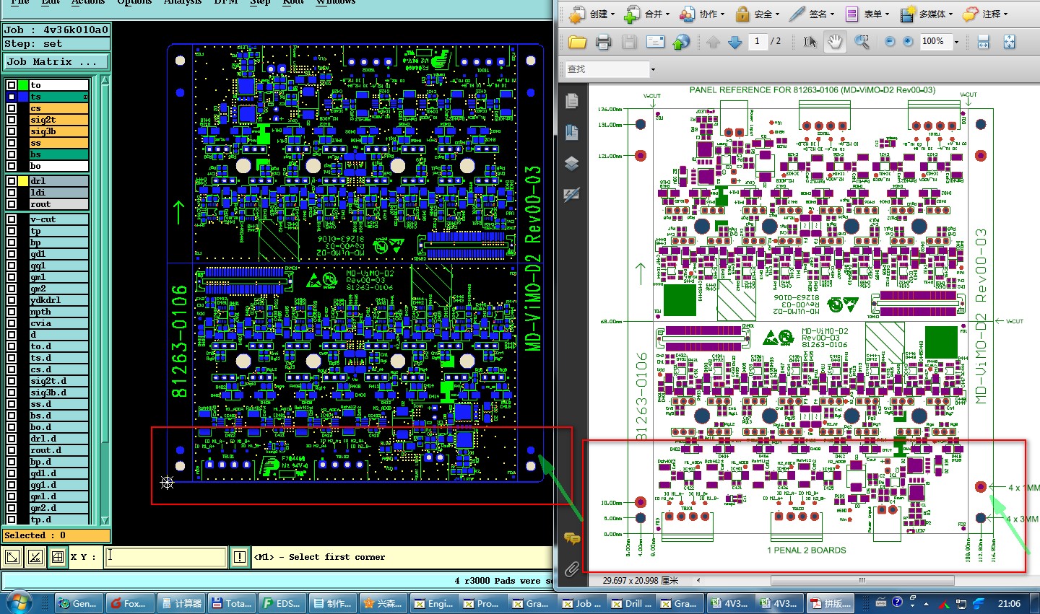Viewport: 1040px width, 614px height.
Task: Click the printer icon in PDF toolbar
Action: 603,42
